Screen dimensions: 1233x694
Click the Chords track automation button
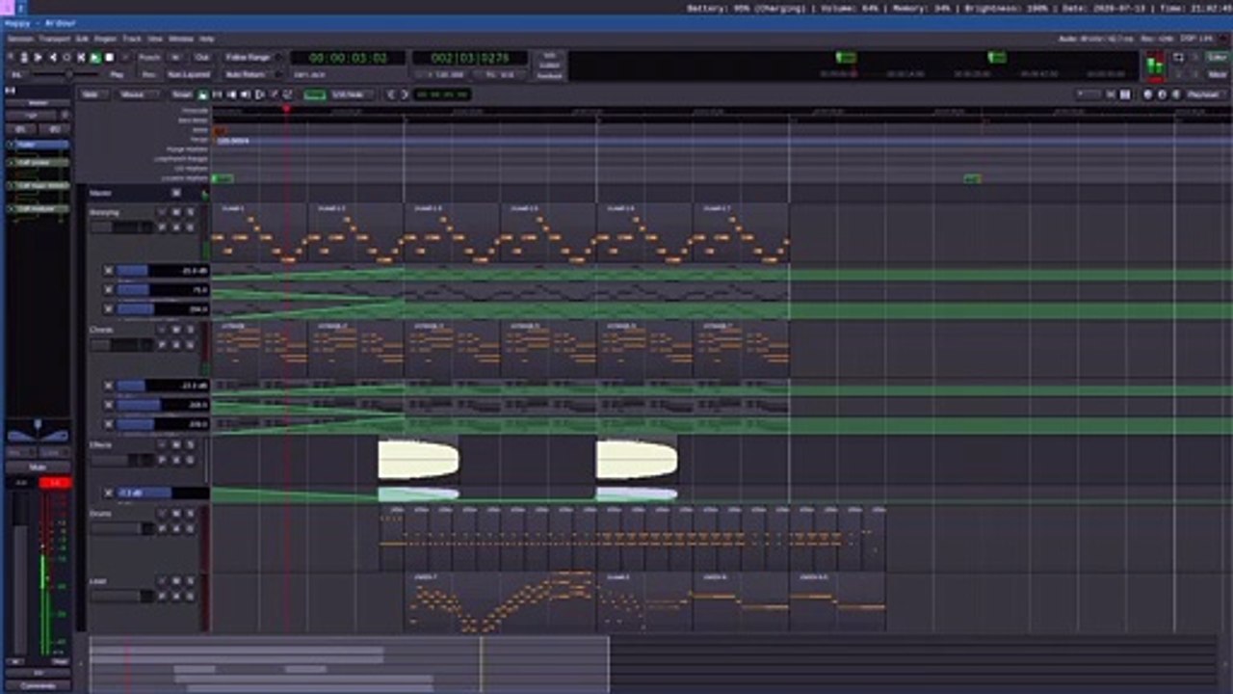click(176, 344)
